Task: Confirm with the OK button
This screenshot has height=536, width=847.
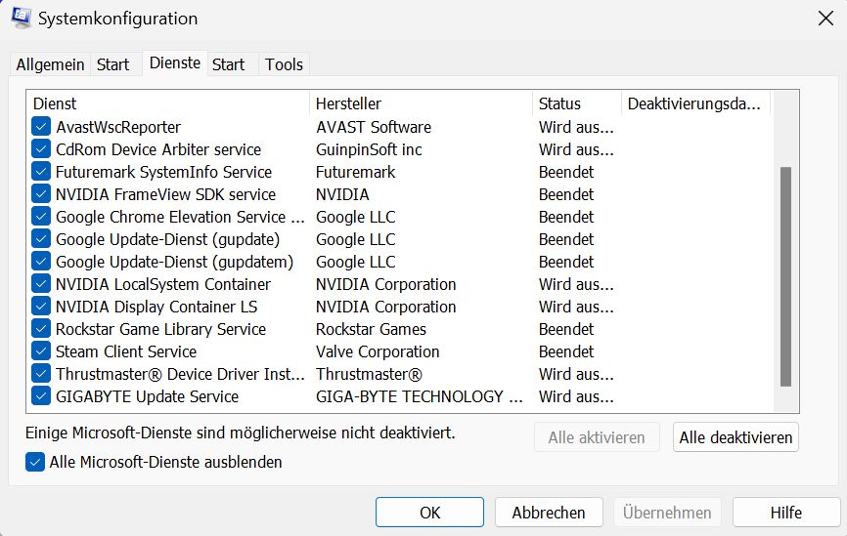Action: coord(429,513)
